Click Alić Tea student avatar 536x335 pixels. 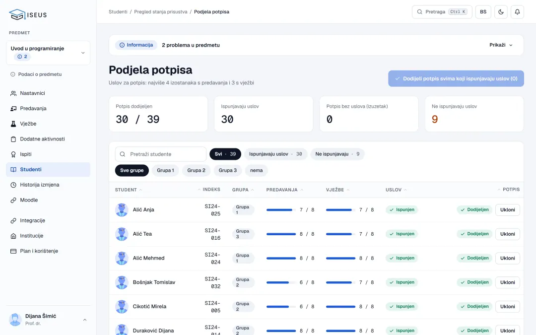122,234
